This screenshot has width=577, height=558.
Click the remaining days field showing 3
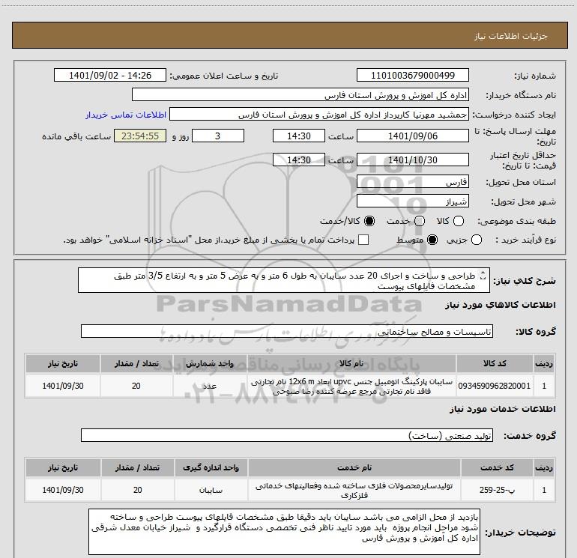[x=218, y=136]
